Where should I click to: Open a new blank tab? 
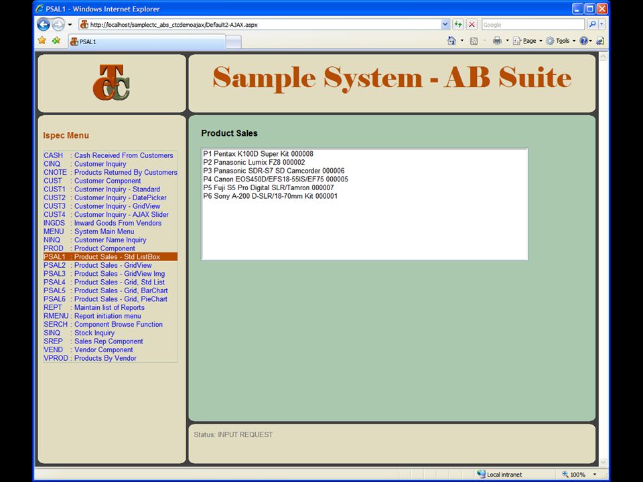point(233,42)
